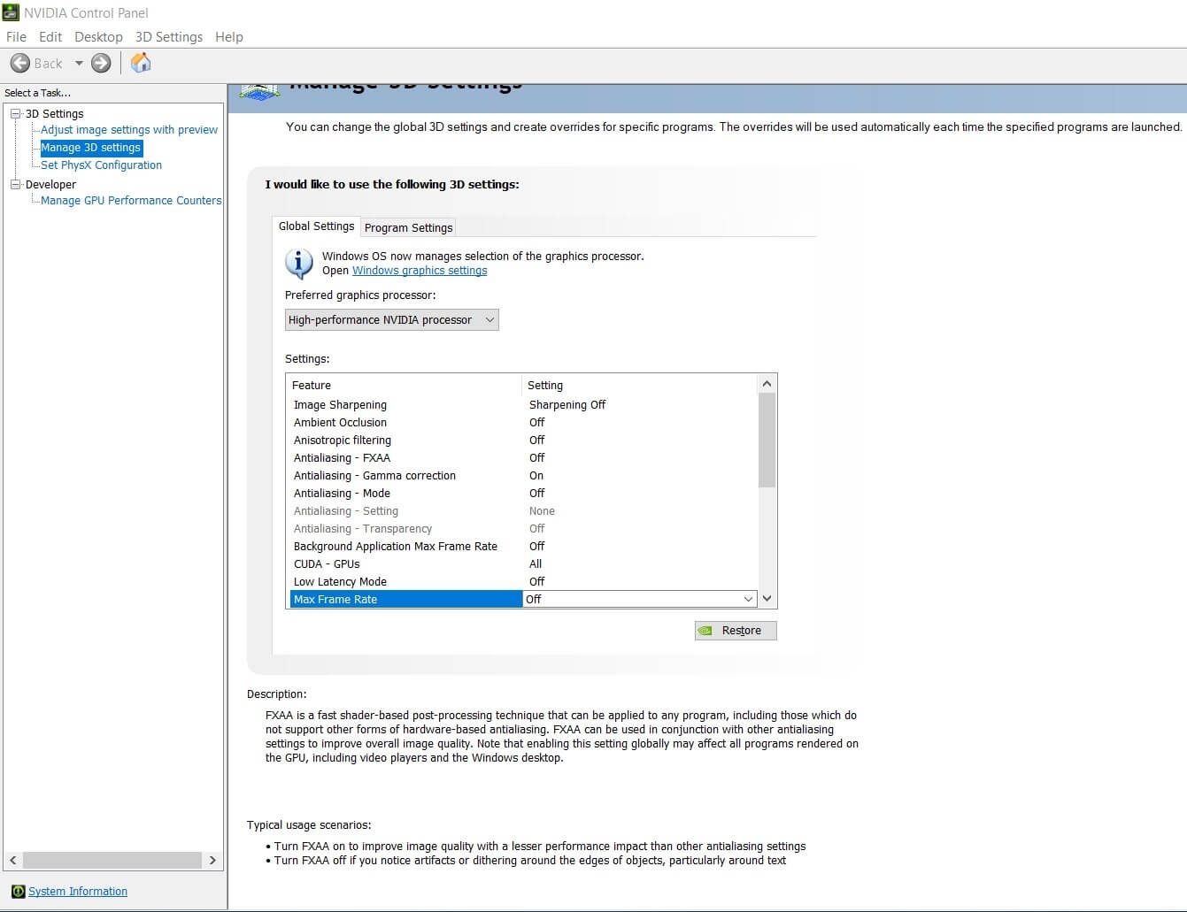This screenshot has width=1187, height=912.
Task: Collapse the 3D Settings tree node
Action: point(15,113)
